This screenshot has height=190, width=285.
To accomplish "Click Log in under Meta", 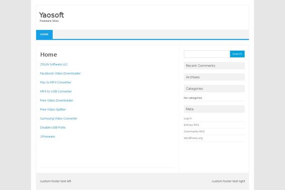I will tap(188, 118).
